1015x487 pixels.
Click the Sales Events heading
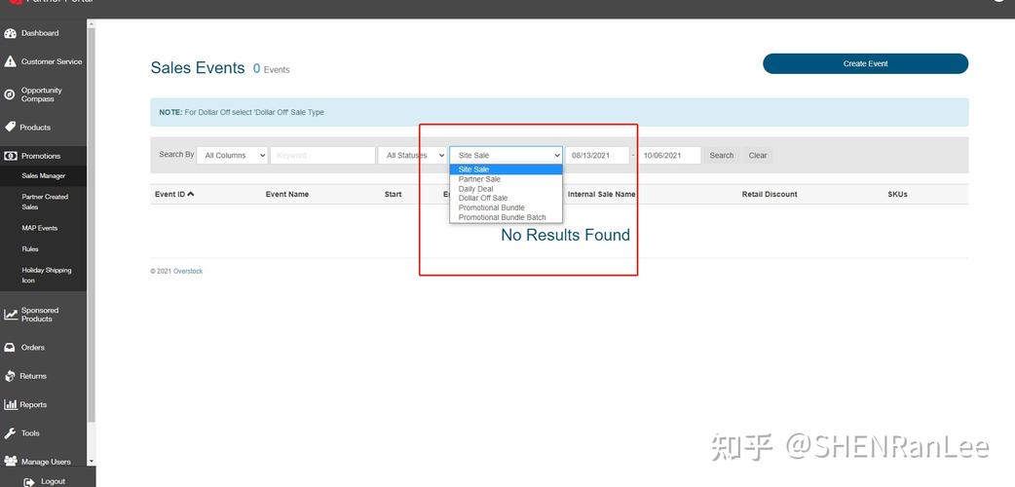coord(198,68)
